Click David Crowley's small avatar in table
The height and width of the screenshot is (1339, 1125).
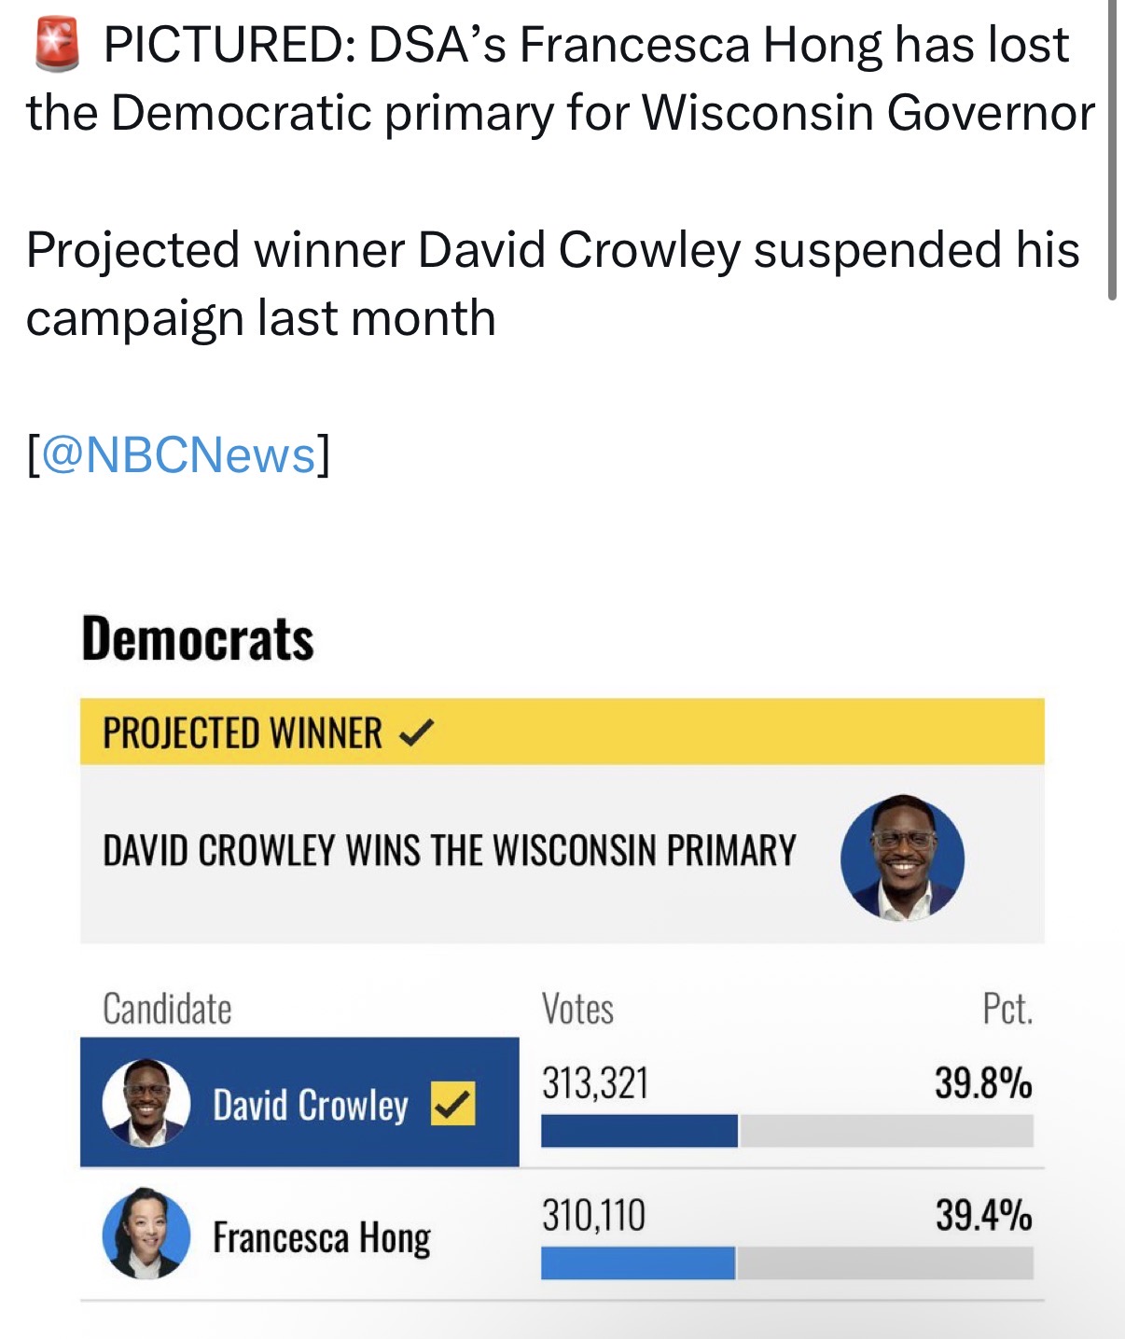click(146, 1103)
